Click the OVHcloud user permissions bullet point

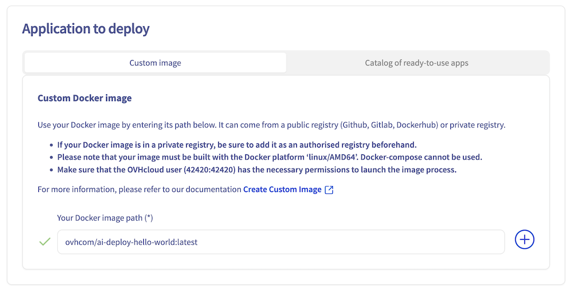pos(257,170)
